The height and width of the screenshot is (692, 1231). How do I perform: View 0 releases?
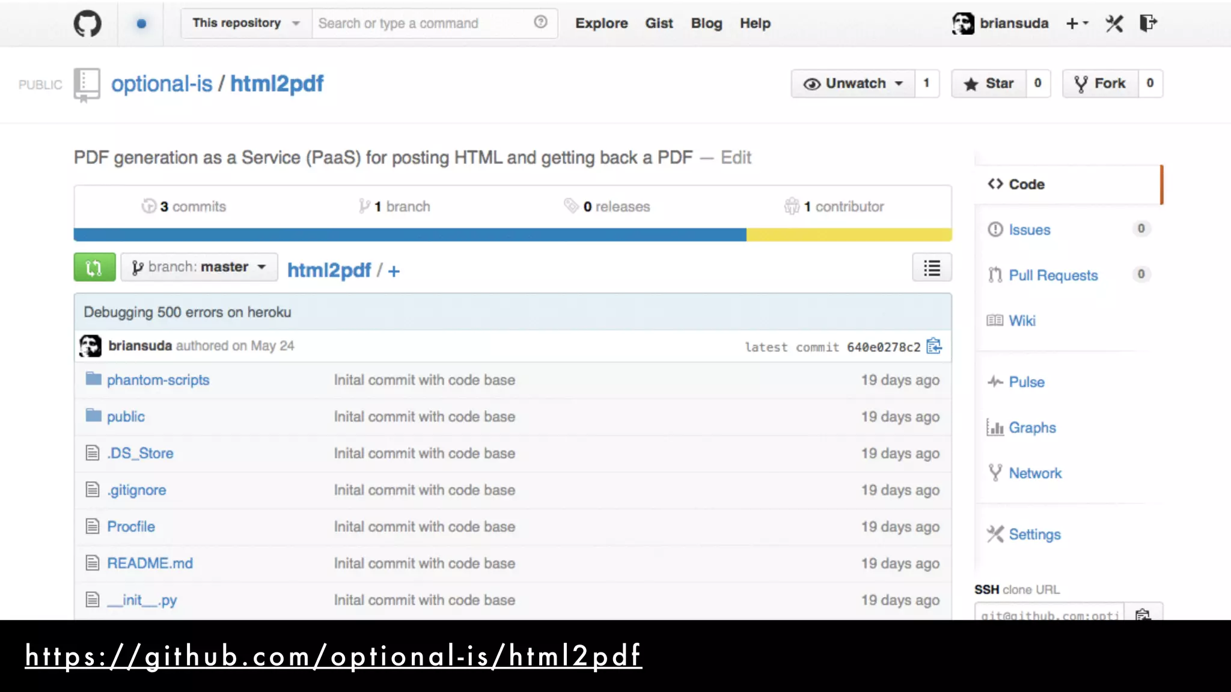tap(607, 206)
